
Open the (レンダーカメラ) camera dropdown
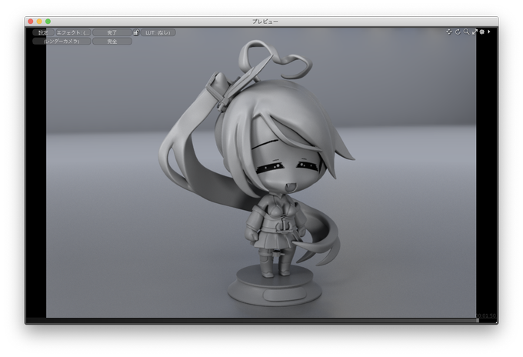click(x=62, y=42)
